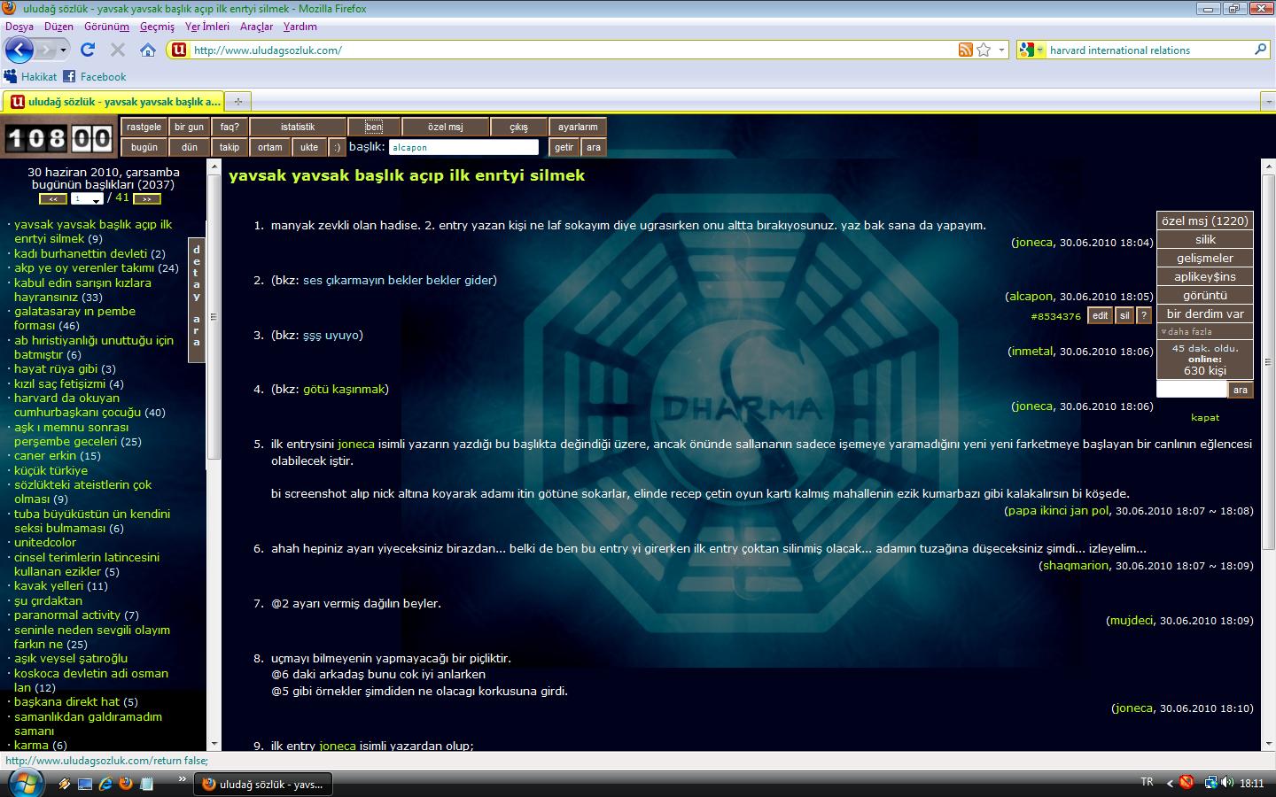
Task: Open the Dosya menu
Action: coord(19,27)
